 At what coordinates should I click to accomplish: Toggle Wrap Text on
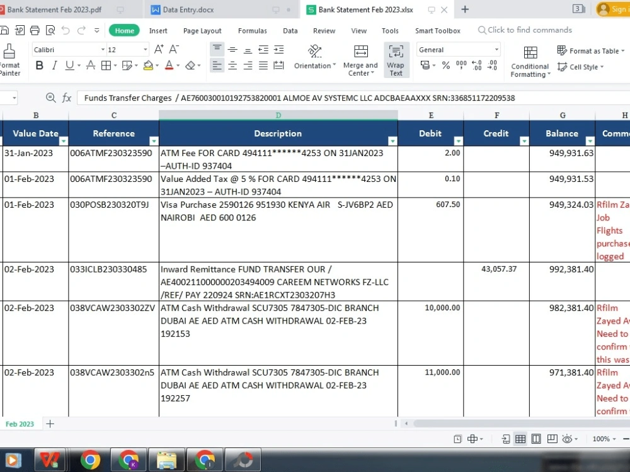(396, 60)
